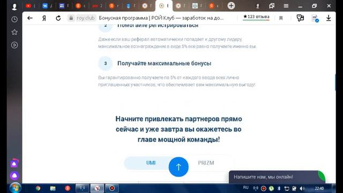Switch to the red-text favicon tab
The width and height of the screenshot is (343, 193).
[97, 6]
